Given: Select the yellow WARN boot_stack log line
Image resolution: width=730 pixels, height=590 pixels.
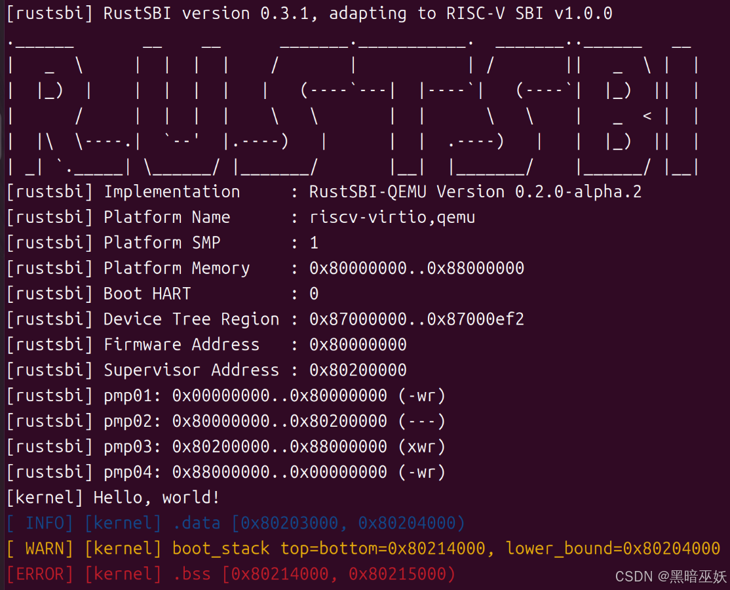Looking at the screenshot, I should (364, 549).
